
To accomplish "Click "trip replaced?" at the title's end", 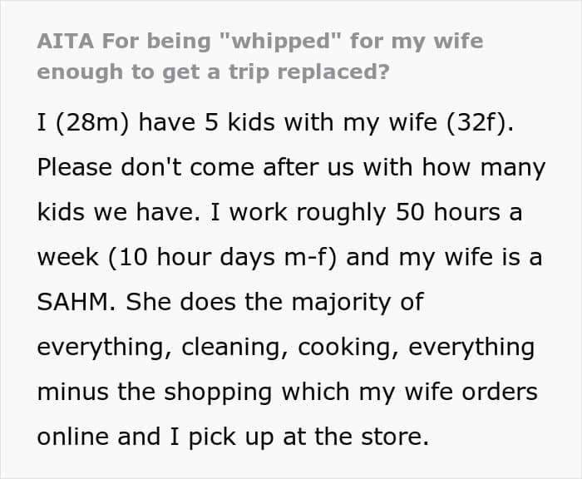I will (309, 72).
